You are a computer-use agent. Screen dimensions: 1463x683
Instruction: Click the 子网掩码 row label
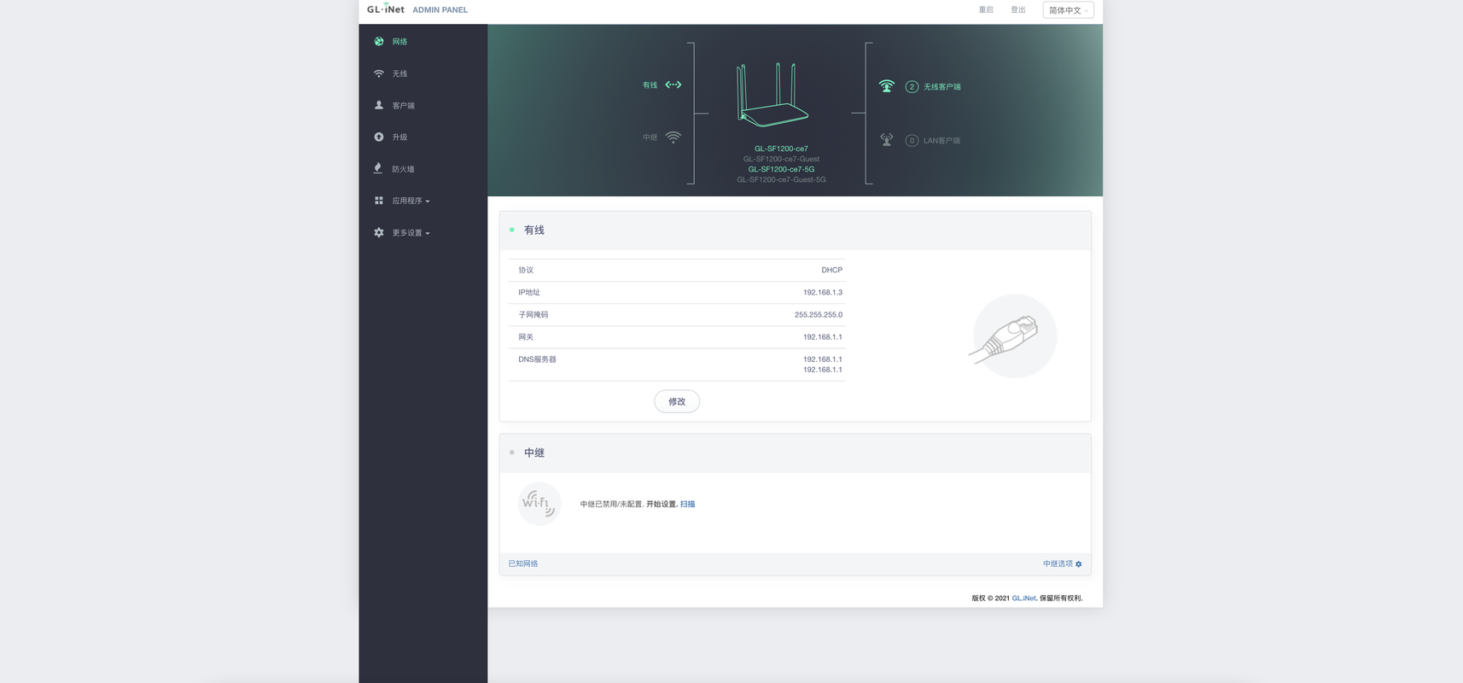533,314
